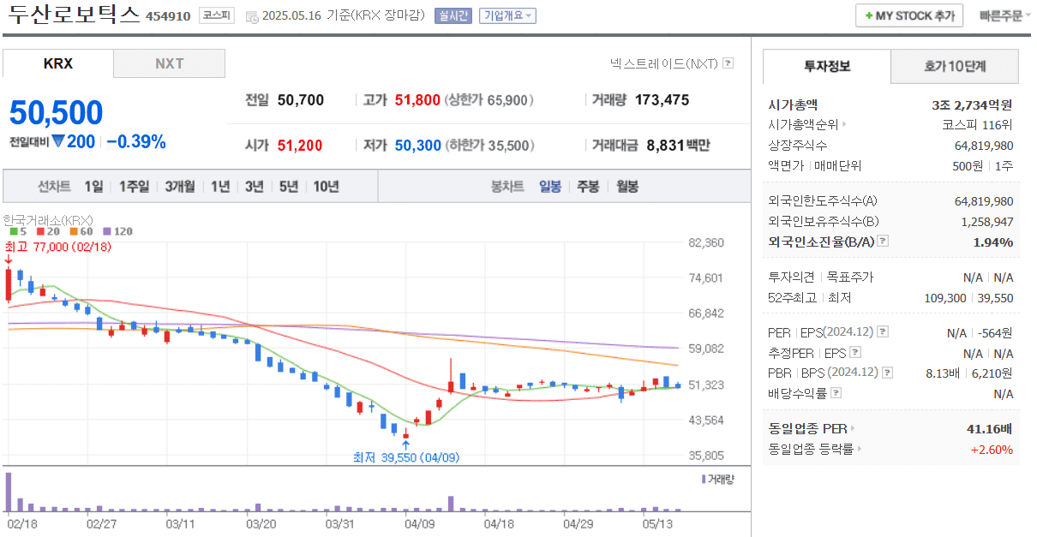Screen dimensions: 1037x537
Task: Click the help icon next to PBR BPS(2024.12)
Action: 888,373
